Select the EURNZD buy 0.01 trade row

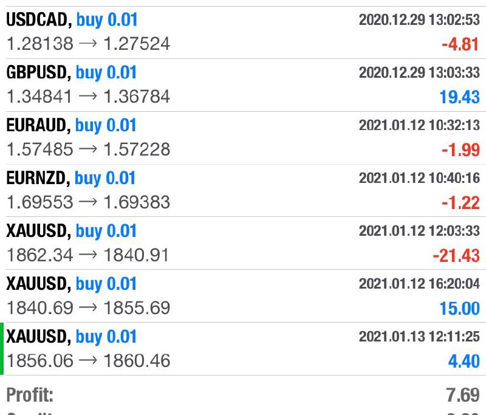243,191
